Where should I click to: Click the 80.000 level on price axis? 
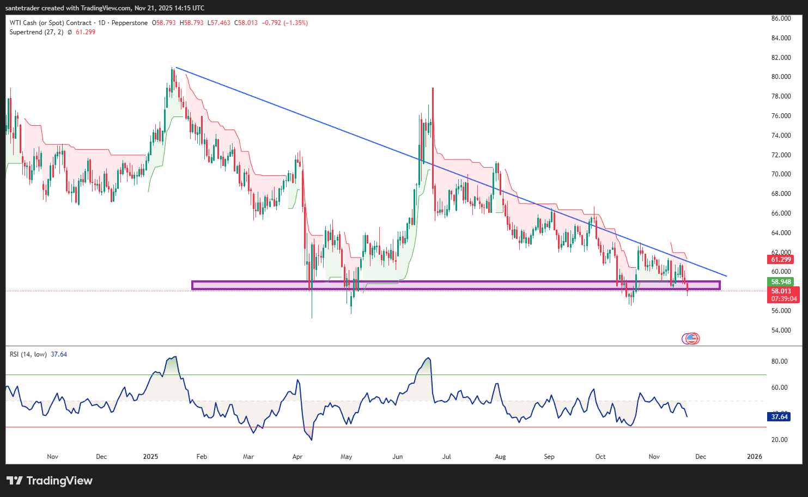[781, 77]
